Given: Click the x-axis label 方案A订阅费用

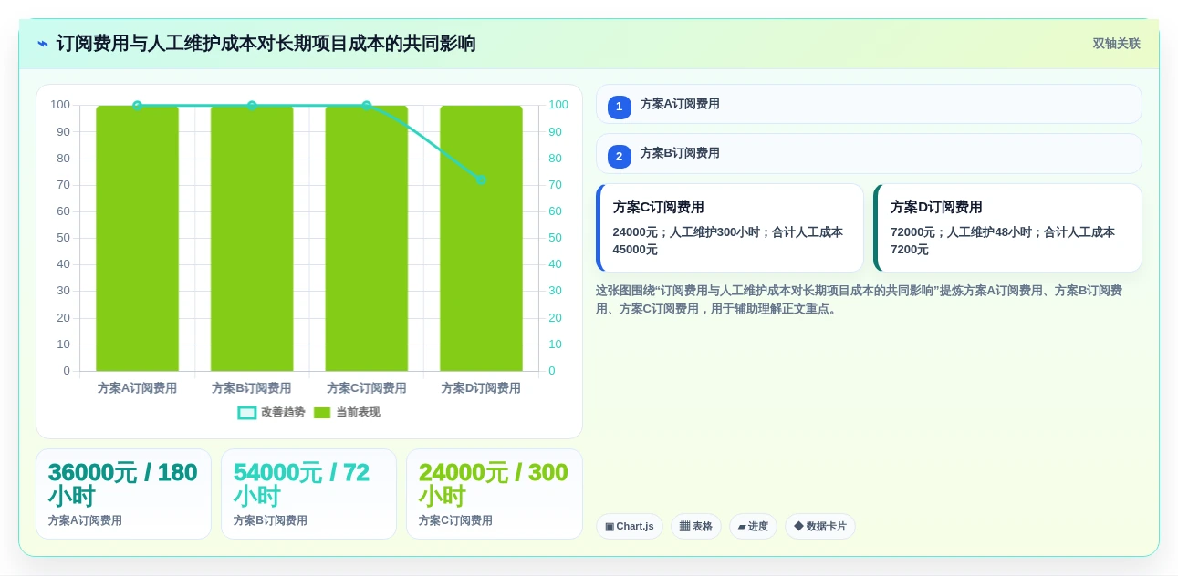Looking at the screenshot, I should tap(137, 388).
